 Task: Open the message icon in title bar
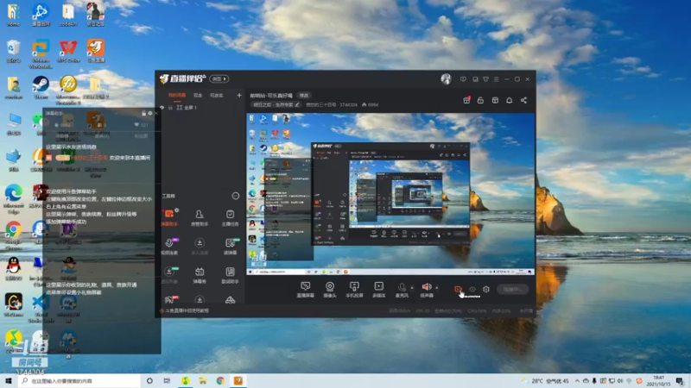[x=463, y=79]
